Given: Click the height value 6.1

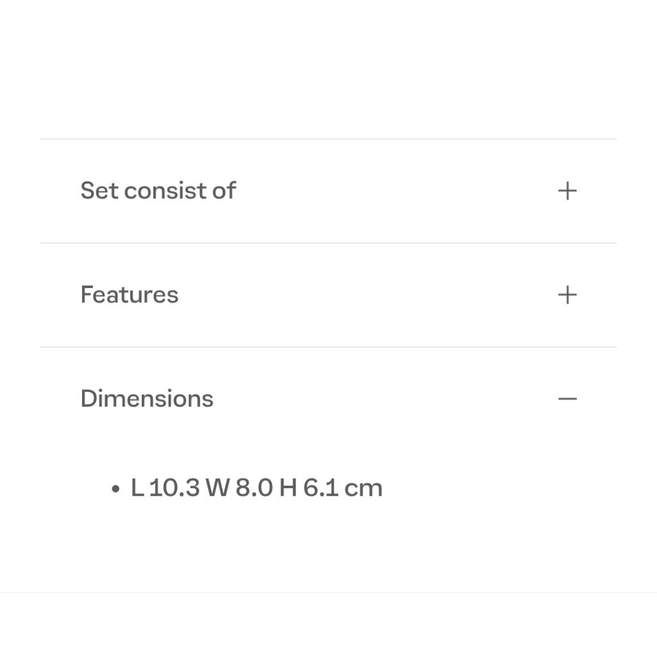Looking at the screenshot, I should coord(321,488).
